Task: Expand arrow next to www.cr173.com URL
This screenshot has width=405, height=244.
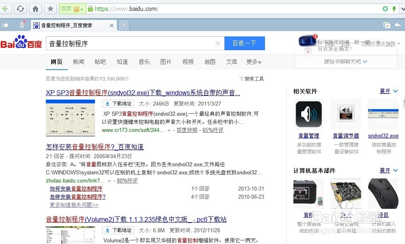Action: [169, 131]
